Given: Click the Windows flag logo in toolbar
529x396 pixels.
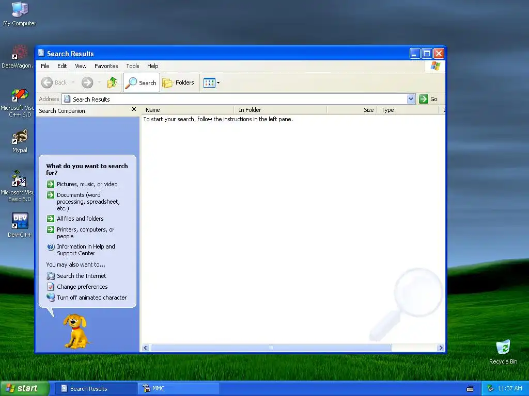Looking at the screenshot, I should coord(435,65).
